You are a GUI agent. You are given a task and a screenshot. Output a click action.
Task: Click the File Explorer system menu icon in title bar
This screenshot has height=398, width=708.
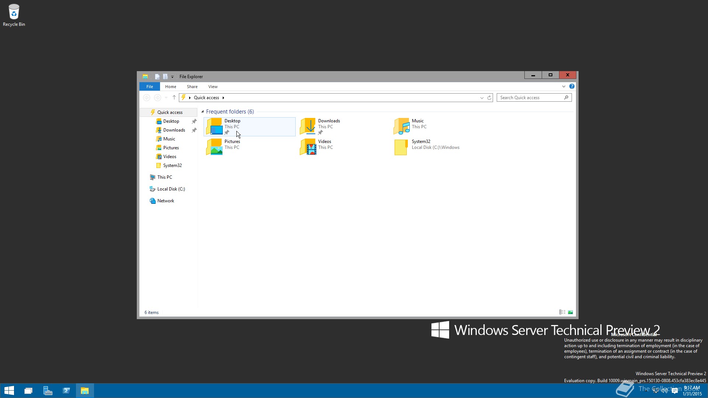point(145,77)
